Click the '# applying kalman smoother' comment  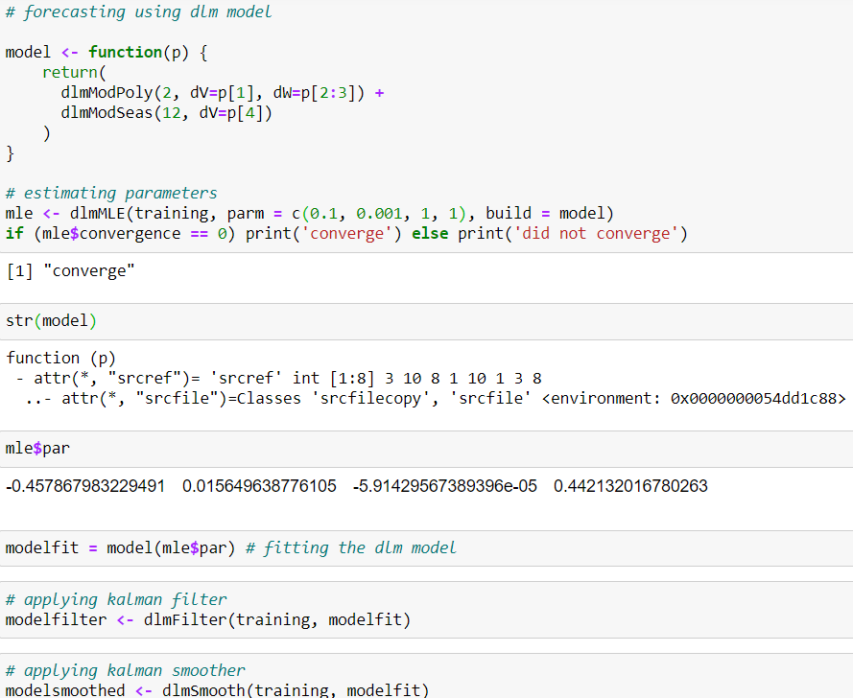(125, 671)
